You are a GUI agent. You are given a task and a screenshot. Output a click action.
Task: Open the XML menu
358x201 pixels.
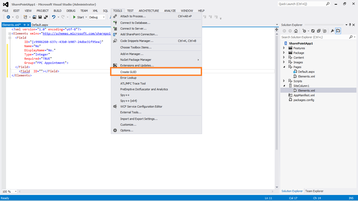(x=95, y=11)
